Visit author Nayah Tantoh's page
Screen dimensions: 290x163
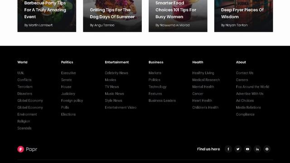[x=237, y=25]
